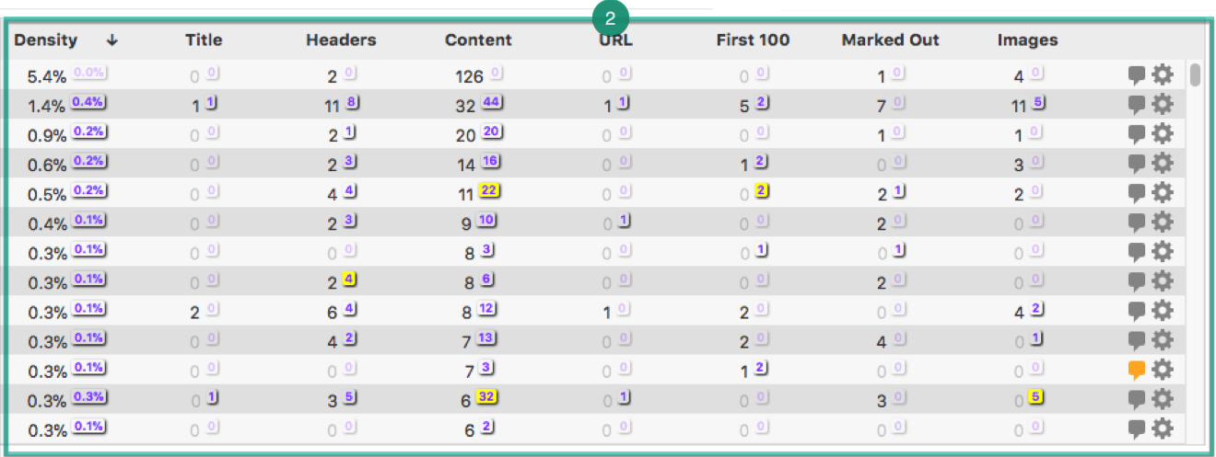This screenshot has width=1216, height=457.
Task: Click the gear icon in the 0.5% density row
Action: pyautogui.click(x=1163, y=193)
